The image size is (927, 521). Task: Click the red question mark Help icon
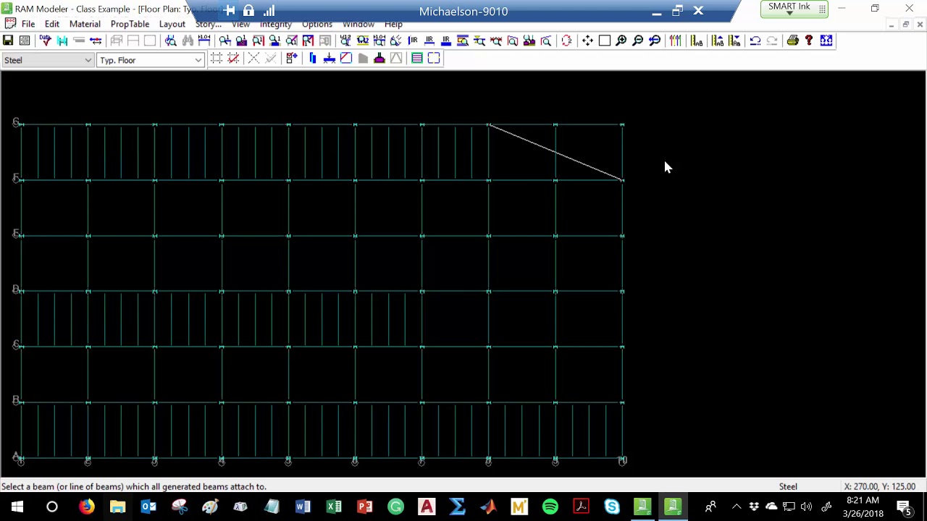(x=809, y=41)
